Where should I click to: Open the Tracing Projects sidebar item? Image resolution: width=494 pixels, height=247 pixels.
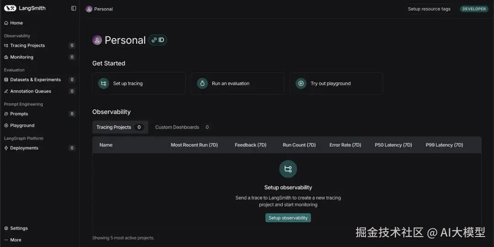pyautogui.click(x=40, y=46)
